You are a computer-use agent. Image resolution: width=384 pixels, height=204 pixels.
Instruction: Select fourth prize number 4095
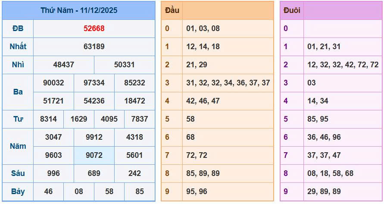[109, 119]
